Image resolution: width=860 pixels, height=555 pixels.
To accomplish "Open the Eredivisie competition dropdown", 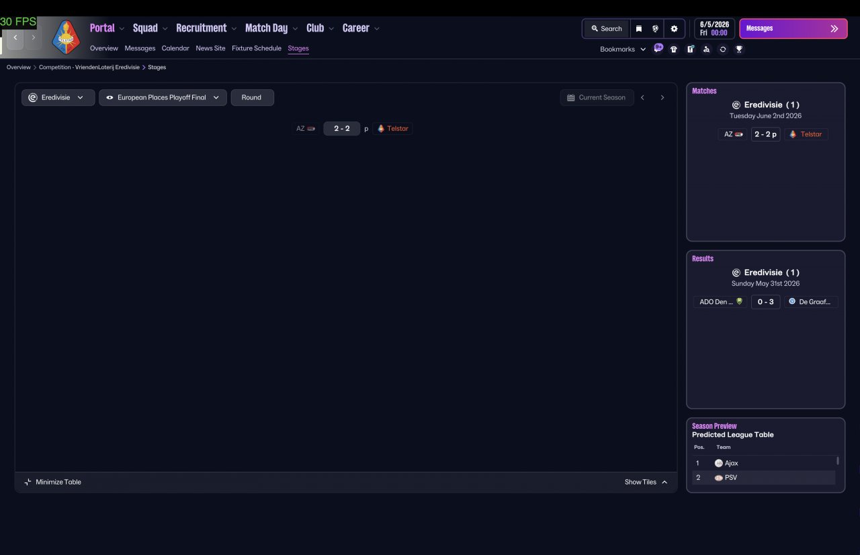I will pyautogui.click(x=58, y=97).
